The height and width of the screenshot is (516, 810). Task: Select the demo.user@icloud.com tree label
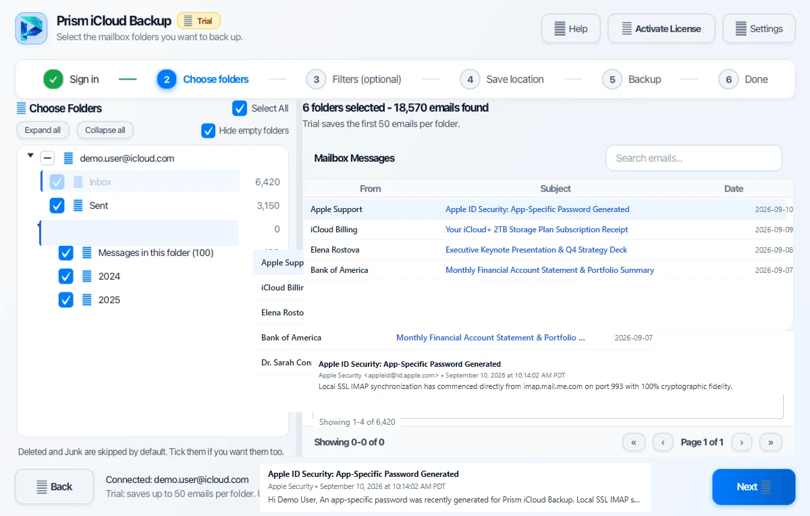tap(128, 158)
